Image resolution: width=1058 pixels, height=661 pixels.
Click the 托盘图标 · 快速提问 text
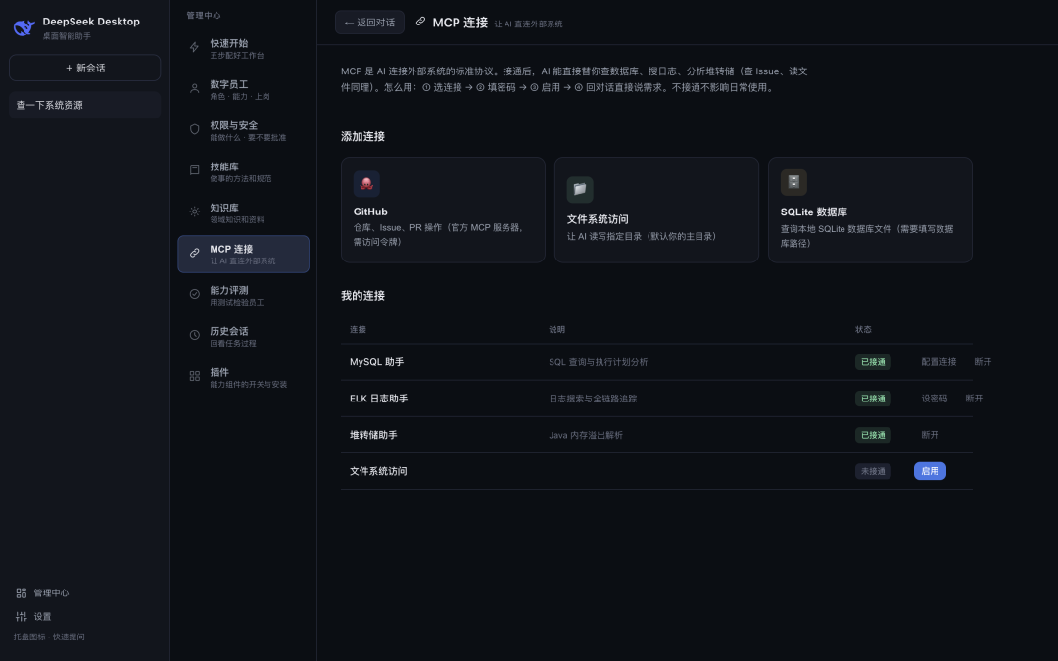pyautogui.click(x=49, y=637)
